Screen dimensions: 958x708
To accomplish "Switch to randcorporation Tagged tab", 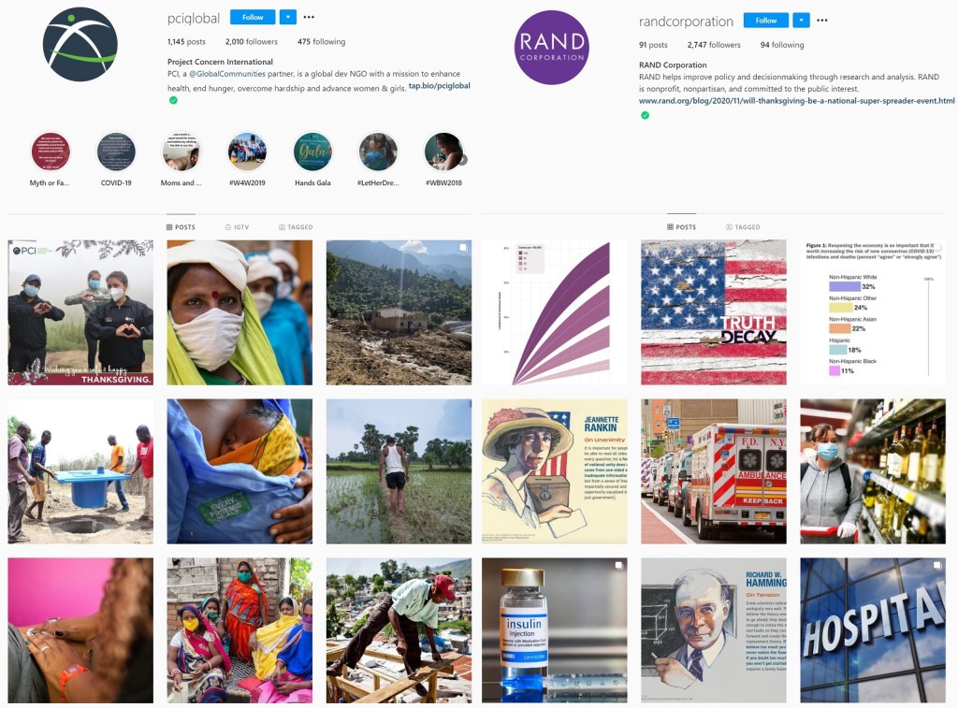I will point(743,227).
